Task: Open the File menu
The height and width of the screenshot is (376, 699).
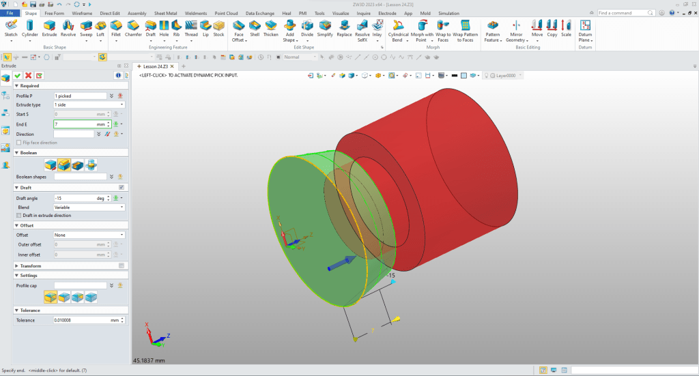Action: click(11, 13)
